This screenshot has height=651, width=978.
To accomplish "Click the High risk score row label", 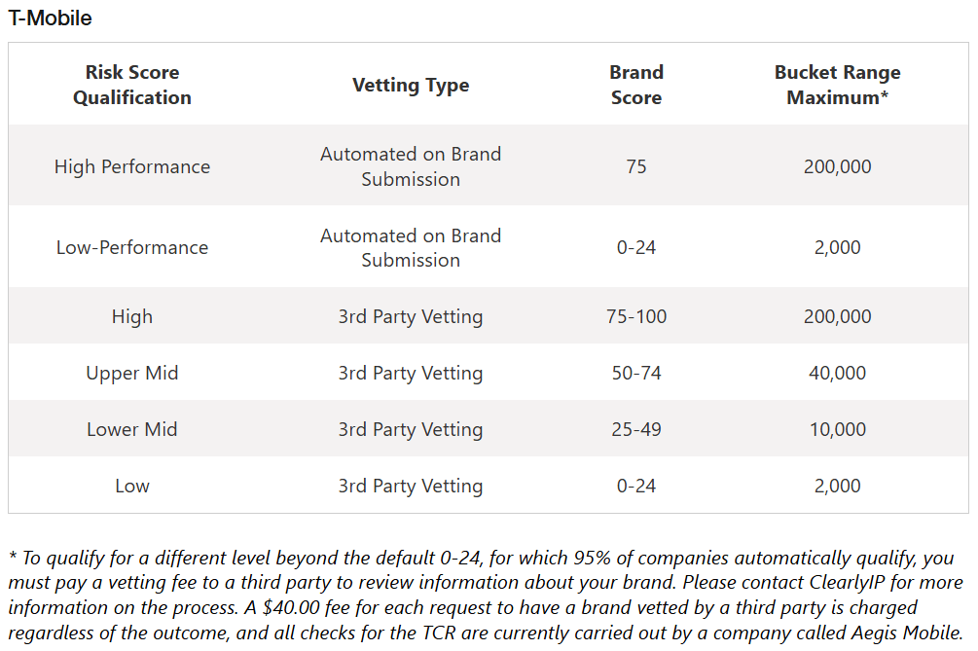I will point(132,317).
